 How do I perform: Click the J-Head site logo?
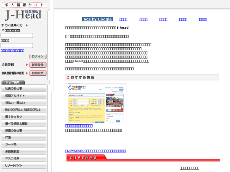tap(23, 15)
